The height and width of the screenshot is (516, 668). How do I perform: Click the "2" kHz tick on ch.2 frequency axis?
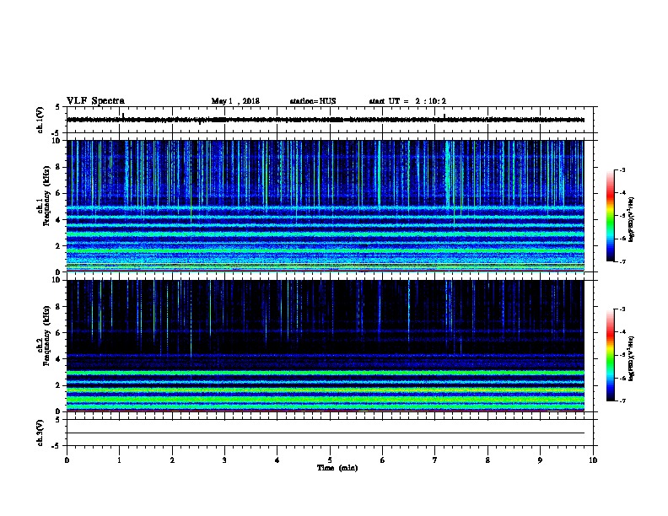(x=58, y=385)
